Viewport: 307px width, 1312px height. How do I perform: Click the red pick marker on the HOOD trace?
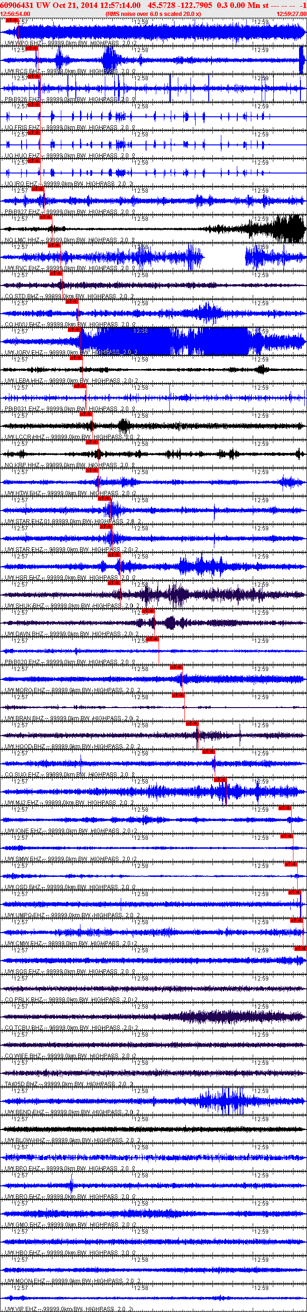tap(191, 723)
